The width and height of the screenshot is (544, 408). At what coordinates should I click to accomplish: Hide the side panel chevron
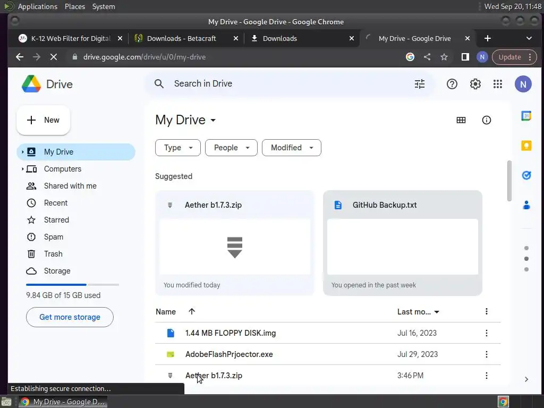pyautogui.click(x=526, y=379)
